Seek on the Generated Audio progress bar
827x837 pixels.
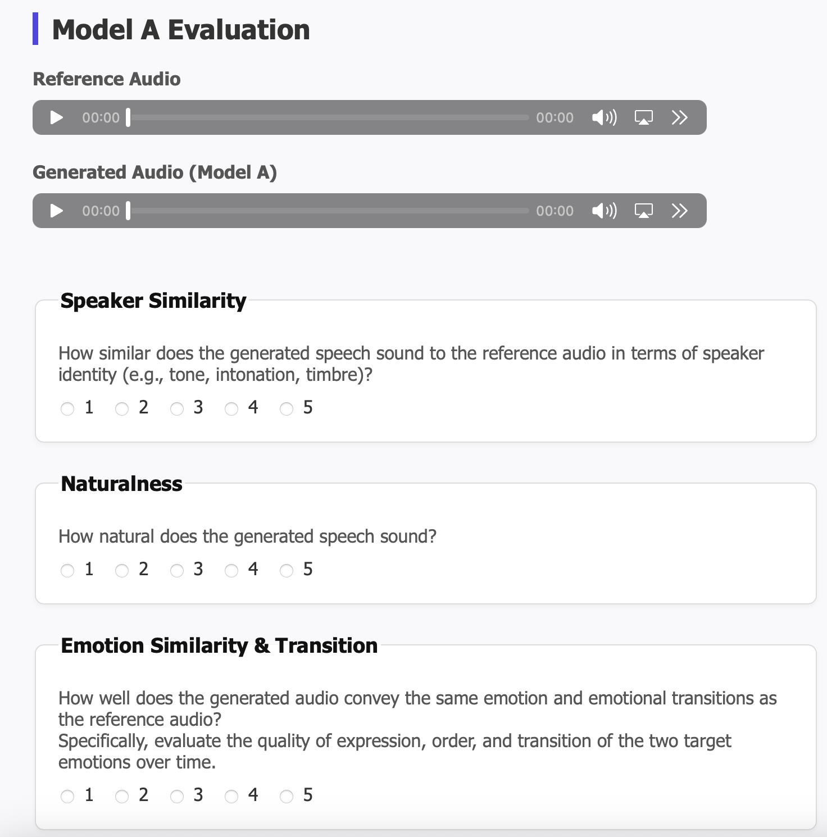[329, 211]
